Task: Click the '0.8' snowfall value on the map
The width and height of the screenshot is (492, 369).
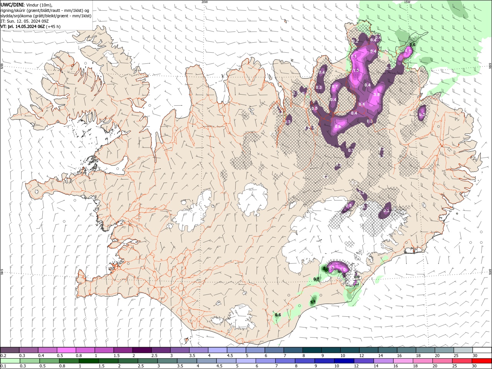Action: (377, 95)
